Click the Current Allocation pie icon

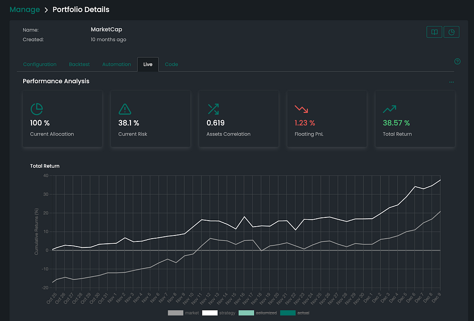[x=37, y=109]
